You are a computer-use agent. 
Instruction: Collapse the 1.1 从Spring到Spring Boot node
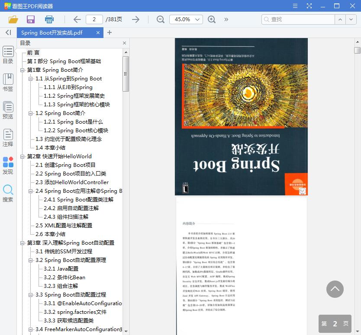click(30, 79)
